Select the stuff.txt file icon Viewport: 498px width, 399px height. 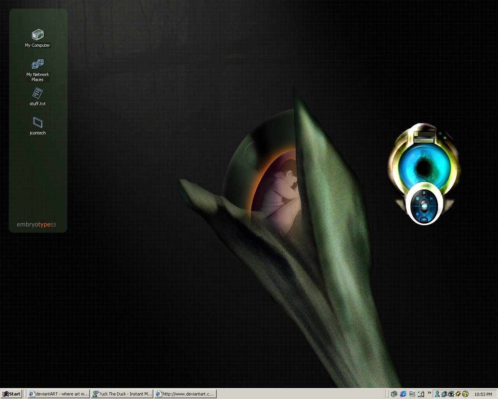(37, 97)
